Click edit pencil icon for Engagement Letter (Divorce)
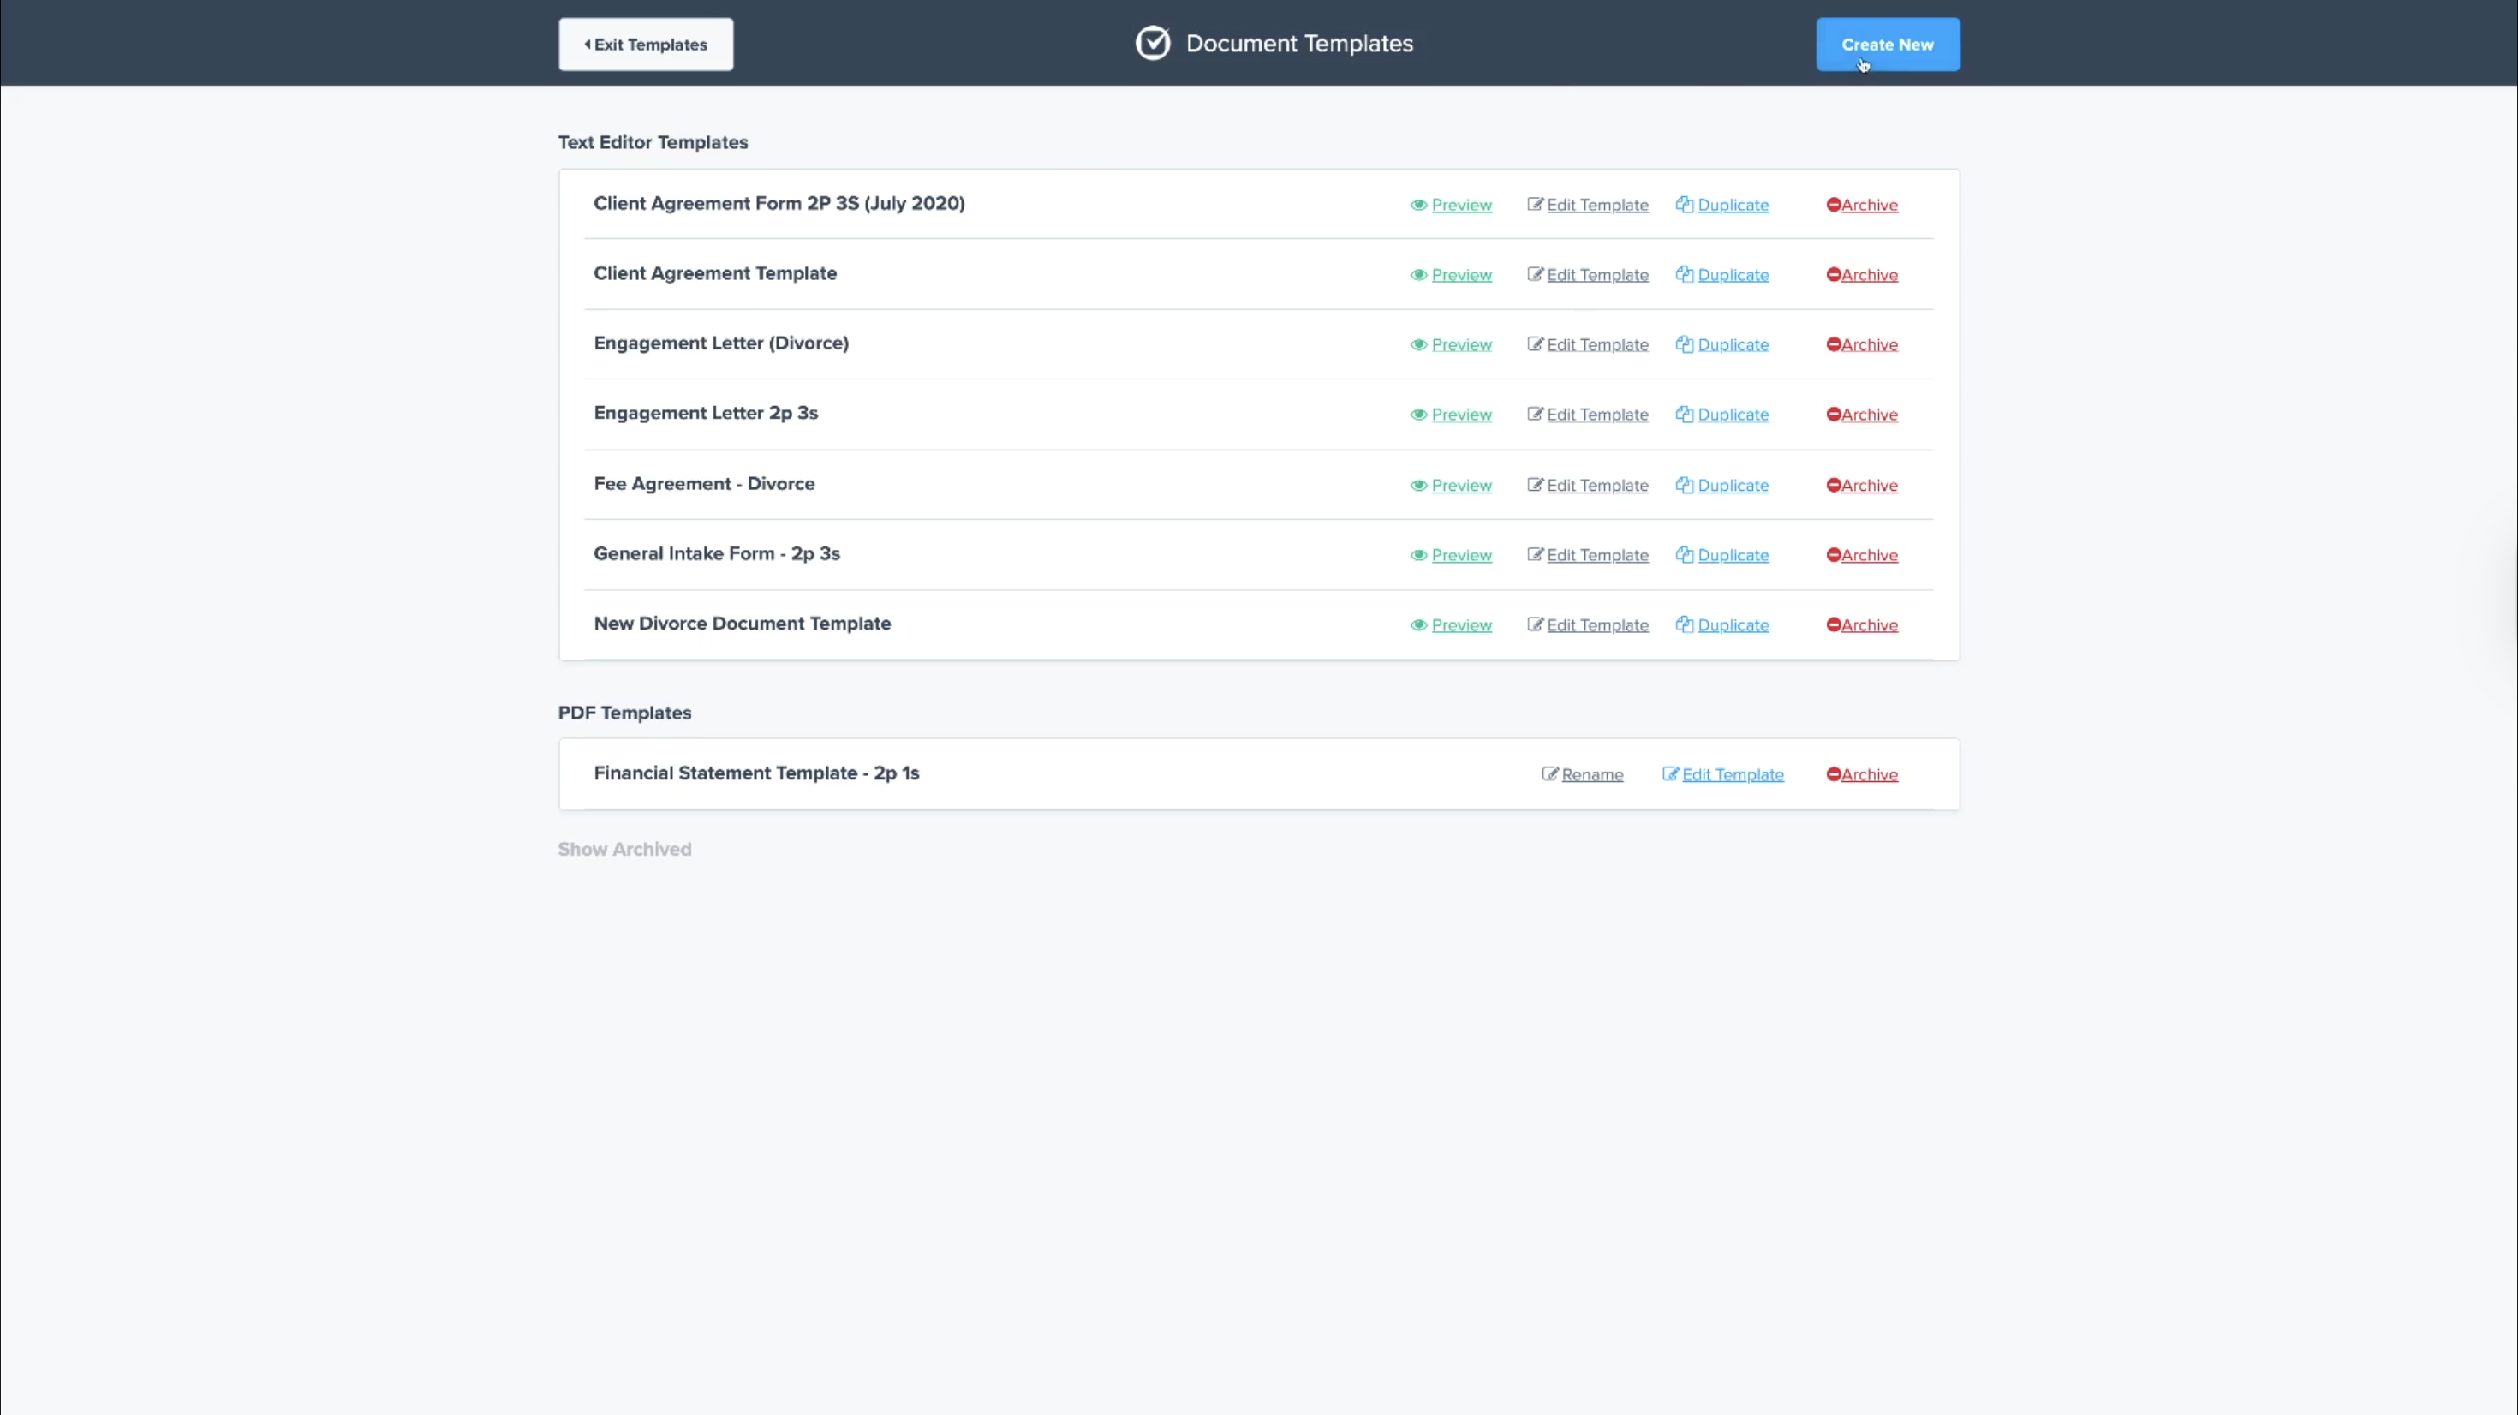This screenshot has height=1415, width=2518. 1535,344
